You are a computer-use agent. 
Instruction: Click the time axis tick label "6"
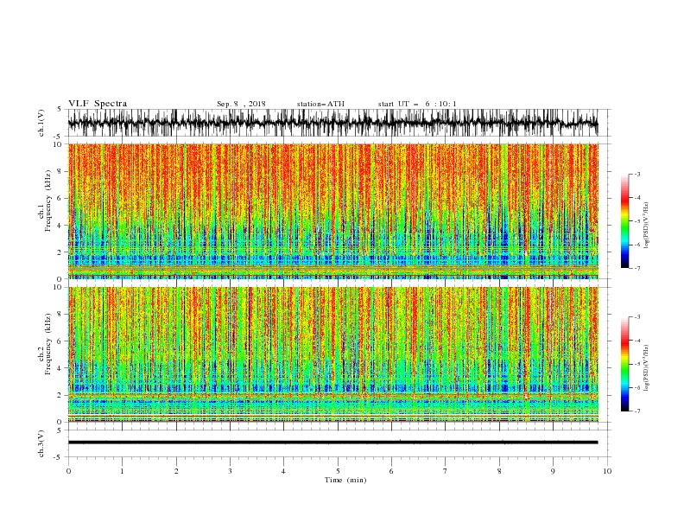tap(391, 471)
